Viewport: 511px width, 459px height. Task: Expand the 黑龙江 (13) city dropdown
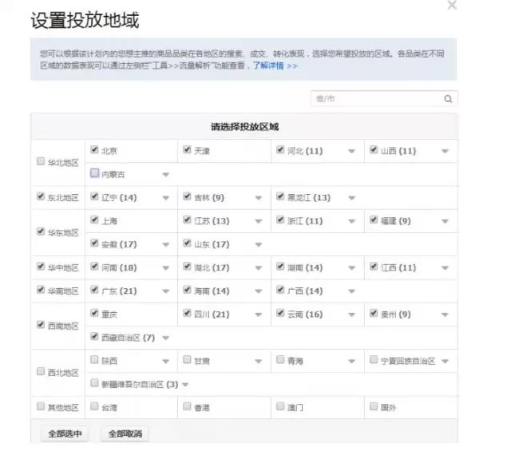(351, 198)
